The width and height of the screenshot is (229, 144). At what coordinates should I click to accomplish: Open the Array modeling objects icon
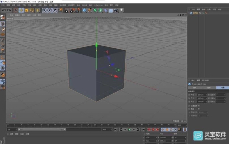tap(100, 10)
